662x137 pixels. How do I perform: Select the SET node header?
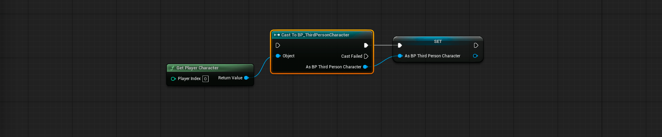pyautogui.click(x=438, y=41)
